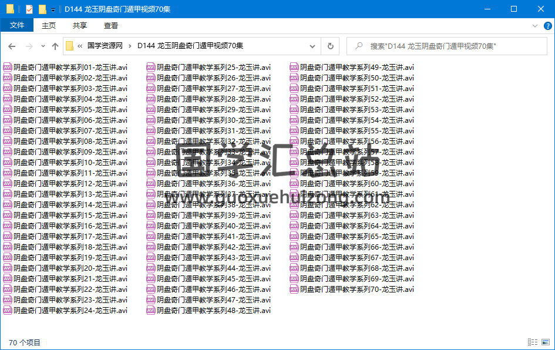Switch to the 主页 ribbon tab
Viewport: 555px width, 350px height.
[x=49, y=25]
